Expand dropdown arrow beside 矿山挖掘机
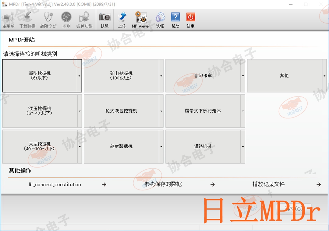Viewport: 329px width, 231px height. click(x=161, y=76)
